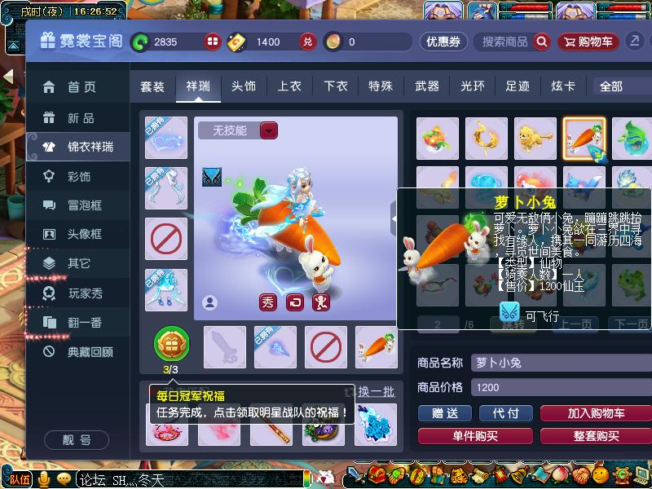
Task: Click the grey profile avatar icon in preview
Action: [210, 302]
